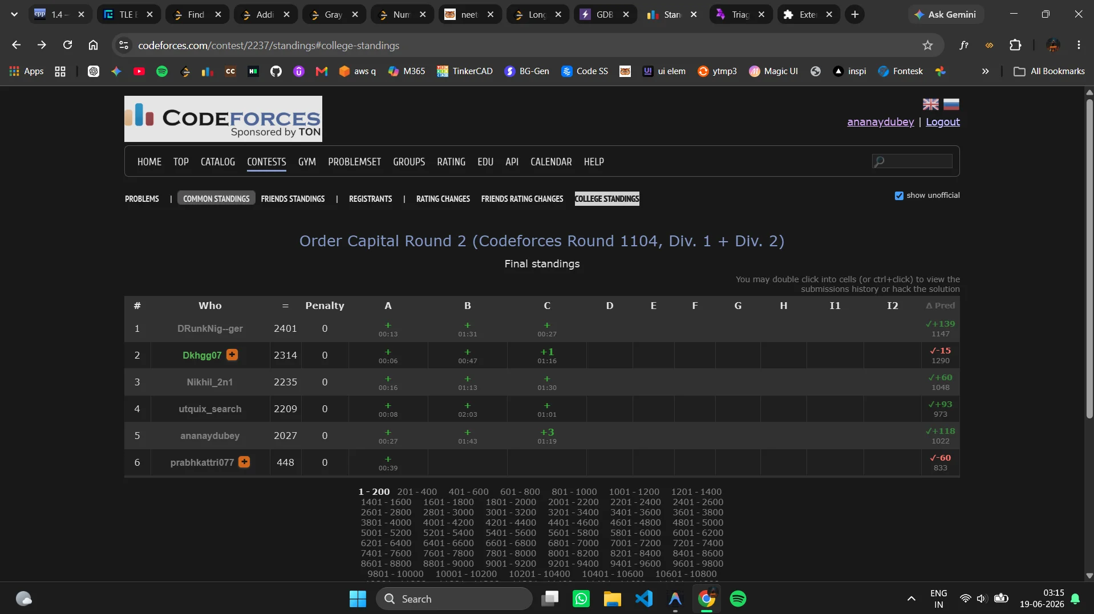Open the Gmail bookmark icon
The width and height of the screenshot is (1094, 614).
[x=322, y=71]
